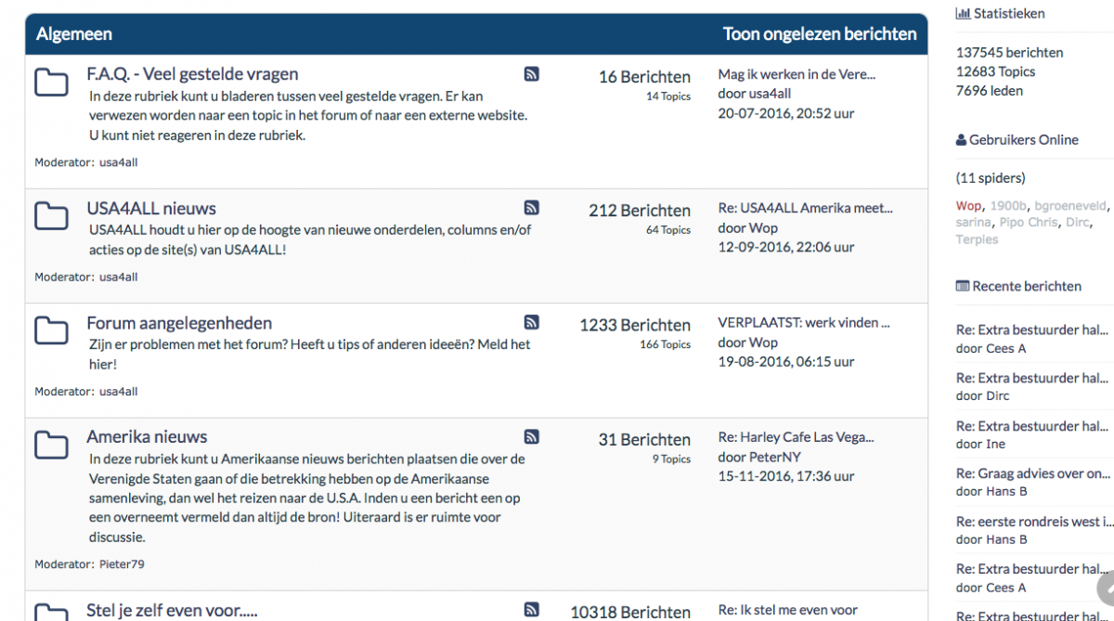The width and height of the screenshot is (1114, 621).
Task: Open last post 'Re: Harley Cafe Las Vega...'
Action: pyautogui.click(x=796, y=437)
